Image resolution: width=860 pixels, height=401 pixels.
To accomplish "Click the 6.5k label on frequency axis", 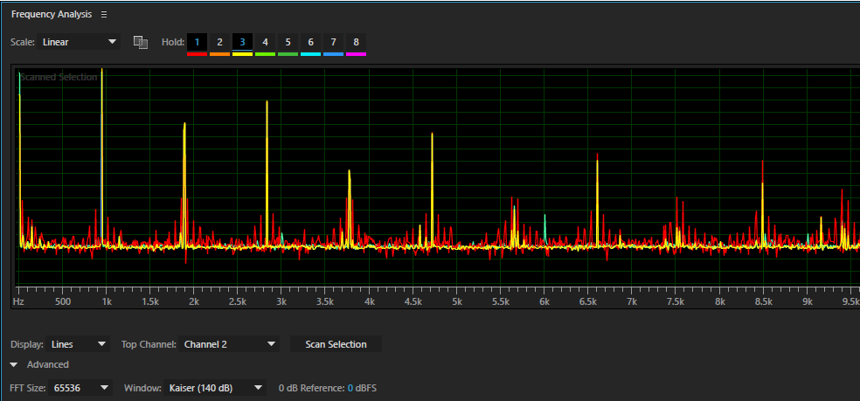I will (588, 301).
